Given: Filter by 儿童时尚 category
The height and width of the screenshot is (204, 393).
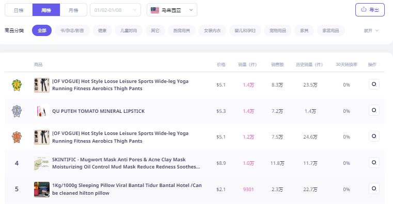Looking at the screenshot, I should (x=129, y=30).
